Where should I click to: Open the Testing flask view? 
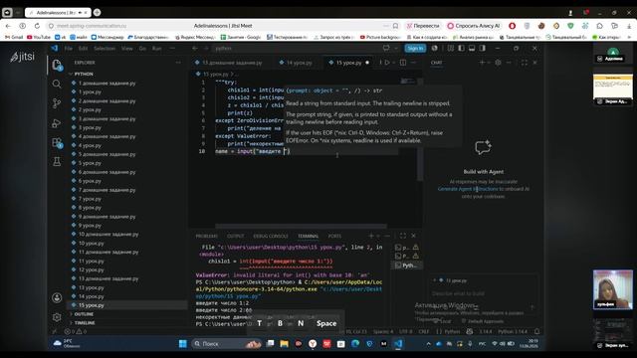[57, 161]
